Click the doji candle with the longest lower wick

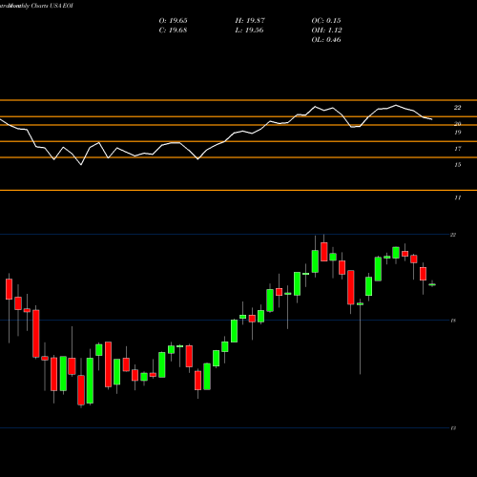pos(360,304)
